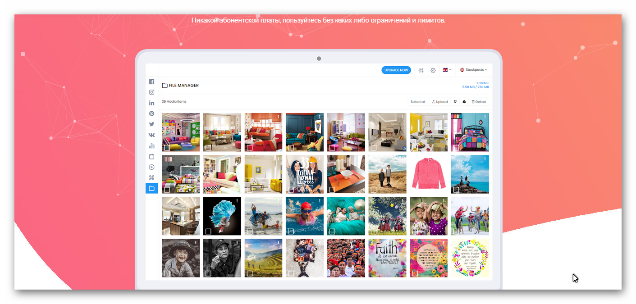Check the box on kitchen interior image
Image resolution: width=636 pixels, height=304 pixels.
point(167,231)
